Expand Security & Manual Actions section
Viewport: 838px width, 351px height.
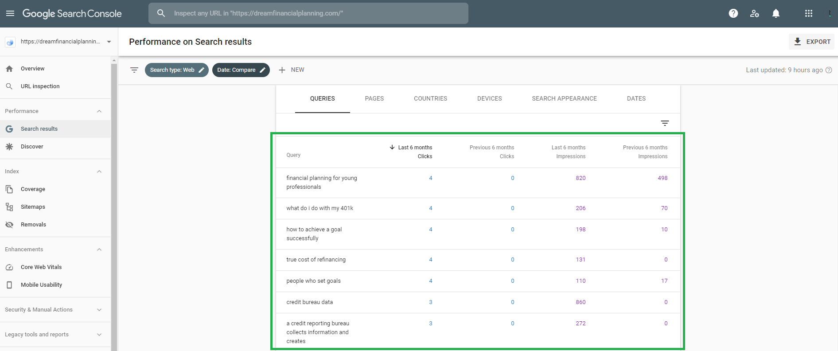point(99,310)
